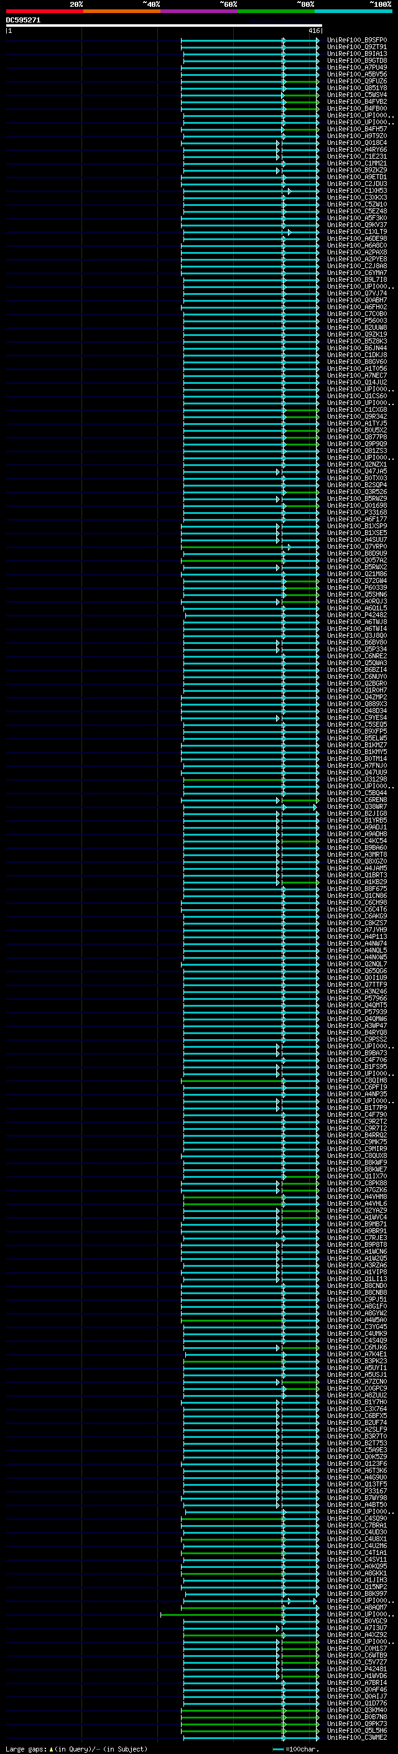Open the UniRef100_Q2NQL7 label
Image resolution: width=398 pixels, height=1754 pixels.
pyautogui.click(x=356, y=964)
